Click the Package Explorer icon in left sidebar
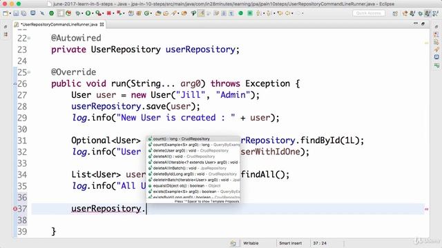The height and width of the screenshot is (248, 442). pyautogui.click(x=6, y=34)
